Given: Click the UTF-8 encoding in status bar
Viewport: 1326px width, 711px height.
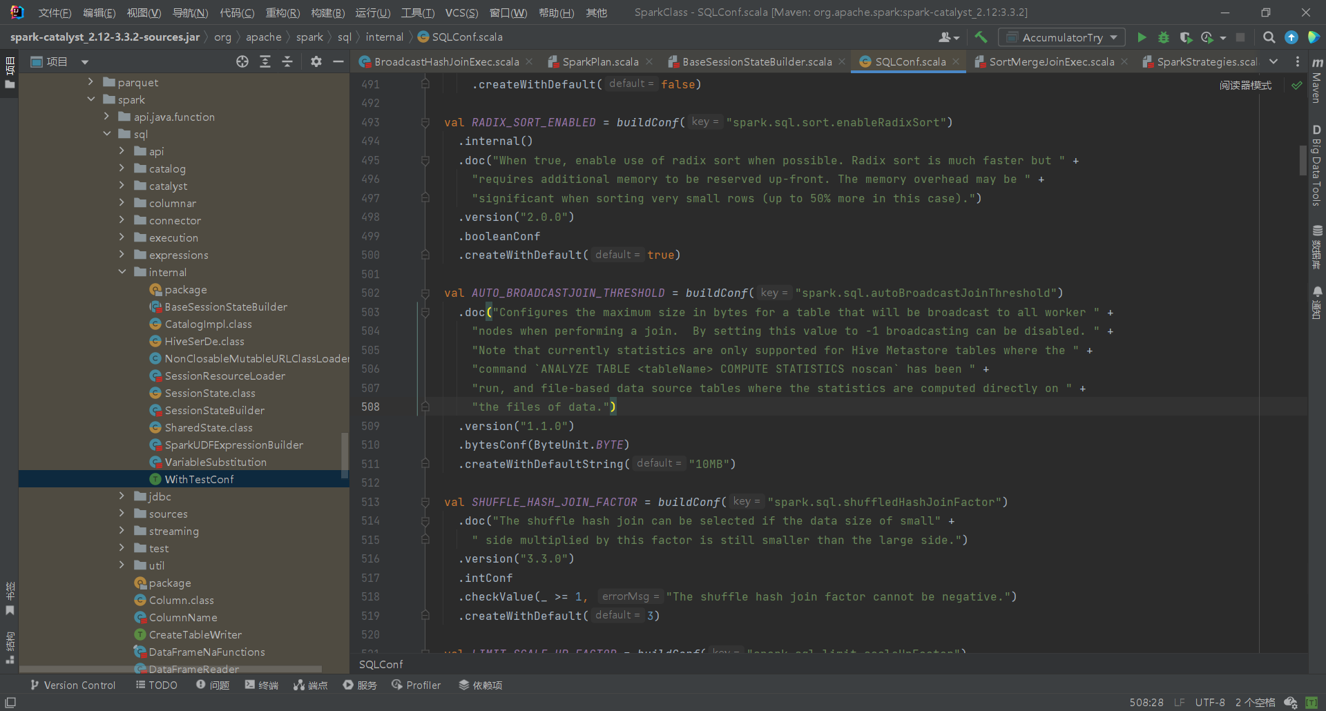Looking at the screenshot, I should pyautogui.click(x=1210, y=702).
